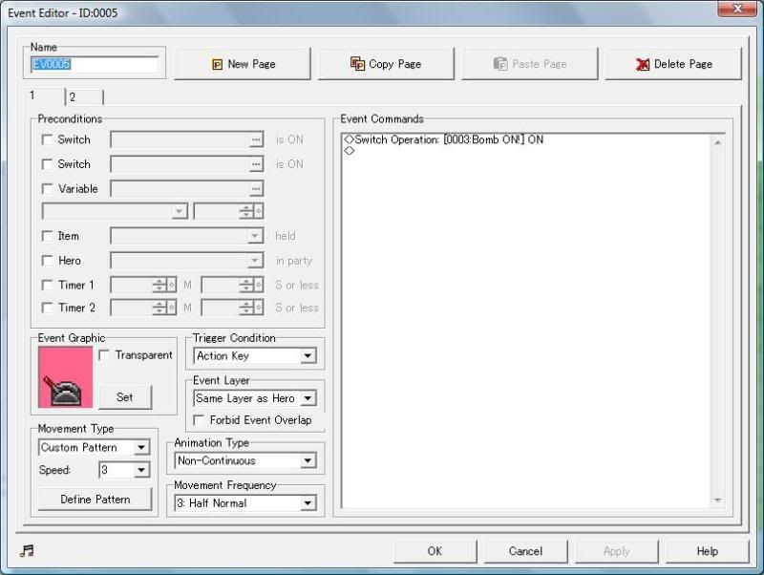Click the Event Commands scrollbar up arrow
This screenshot has height=575, width=764.
pos(717,142)
